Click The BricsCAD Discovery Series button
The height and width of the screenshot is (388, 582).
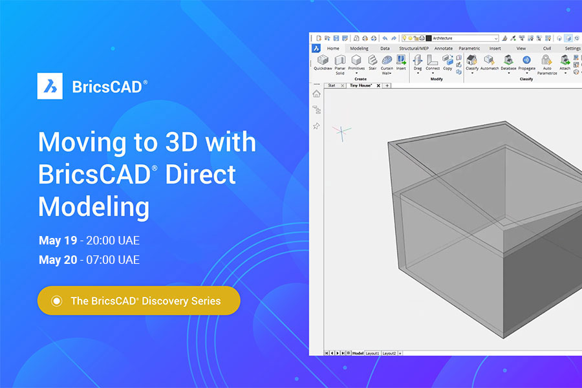click(x=139, y=300)
